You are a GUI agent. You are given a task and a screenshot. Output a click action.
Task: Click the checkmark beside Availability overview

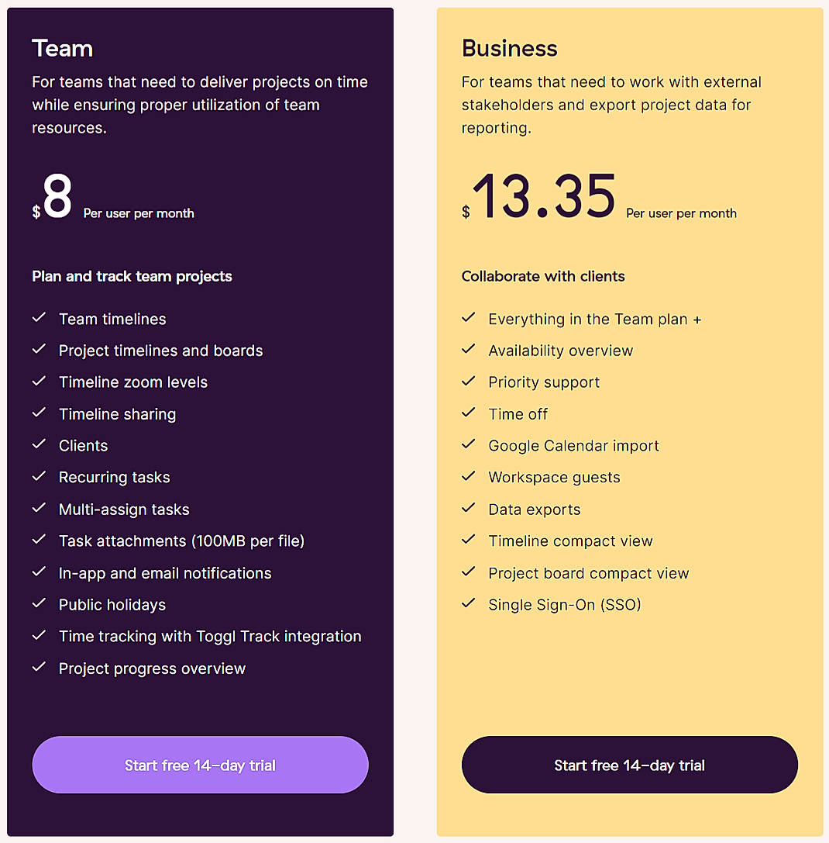[469, 350]
